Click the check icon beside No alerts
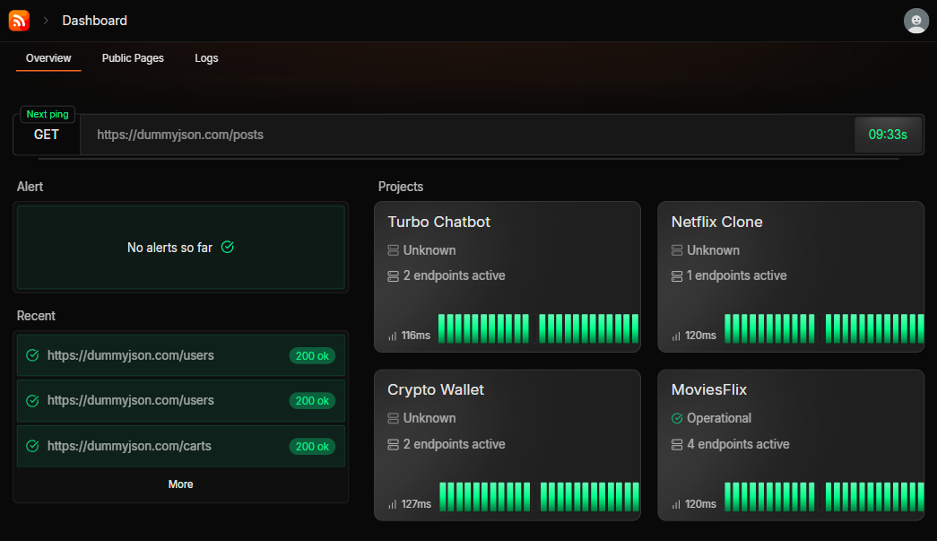Image resolution: width=937 pixels, height=541 pixels. 228,247
